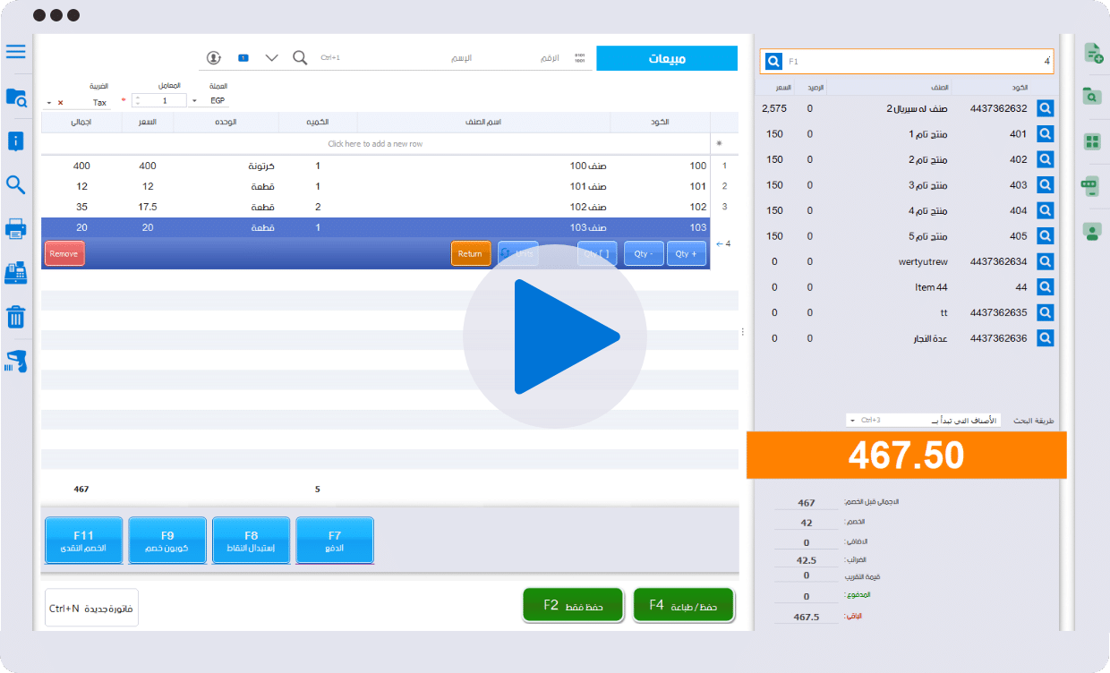This screenshot has width=1110, height=673.
Task: Click the magnifier icon next to item 403
Action: 1045,185
